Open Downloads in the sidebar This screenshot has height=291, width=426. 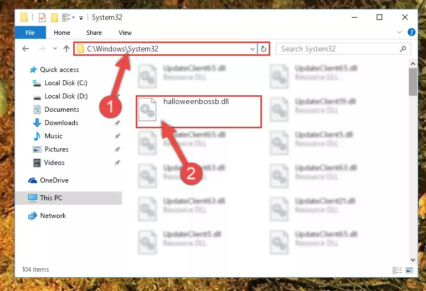pos(61,123)
